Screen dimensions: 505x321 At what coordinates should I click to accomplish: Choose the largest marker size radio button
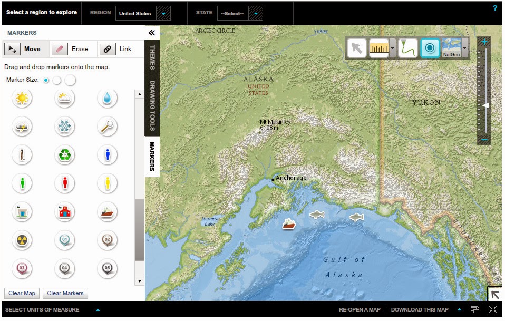pos(71,80)
